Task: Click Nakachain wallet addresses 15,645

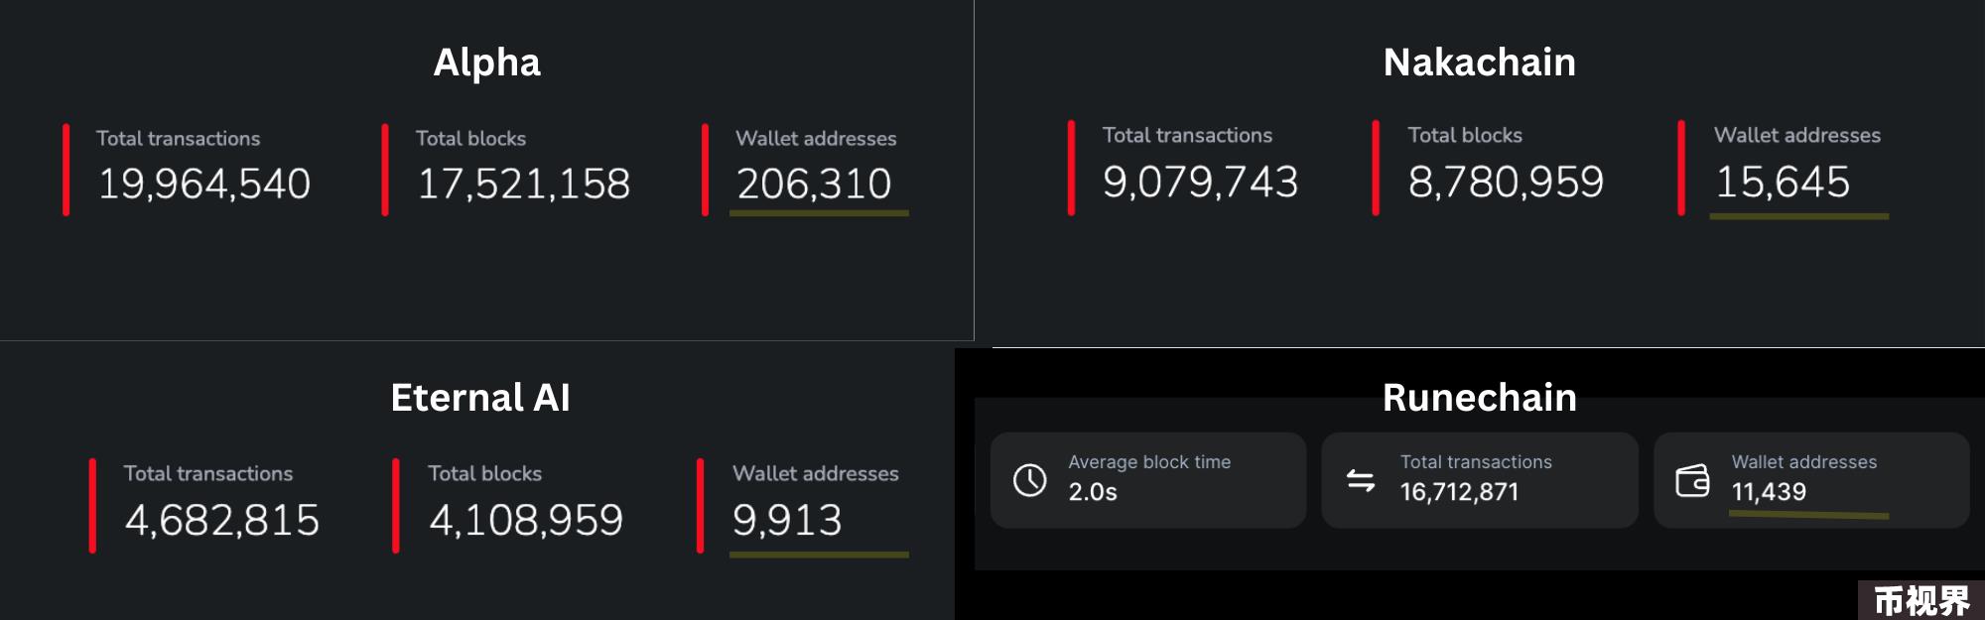Action: pos(1783,182)
